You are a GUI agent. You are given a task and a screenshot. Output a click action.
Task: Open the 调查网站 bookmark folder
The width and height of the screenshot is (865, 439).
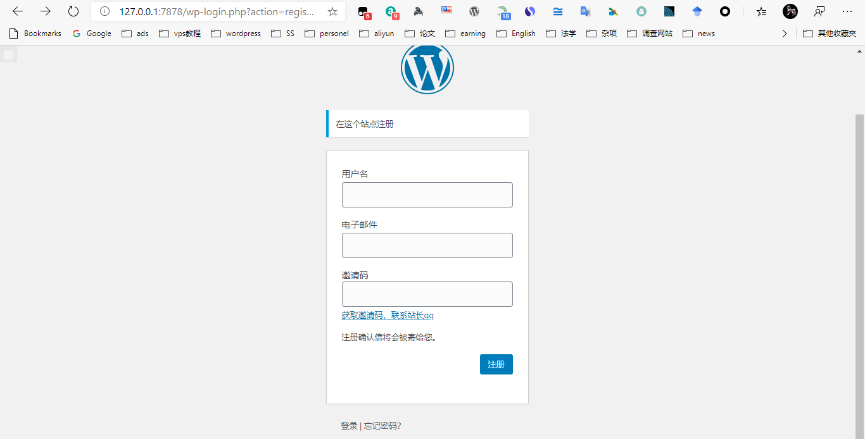click(650, 34)
